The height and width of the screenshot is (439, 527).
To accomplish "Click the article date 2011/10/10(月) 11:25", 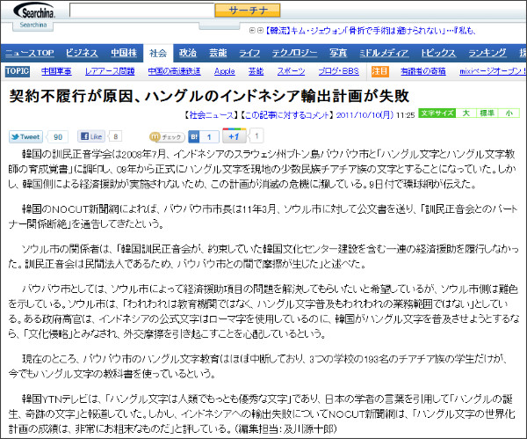I will 375,115.
